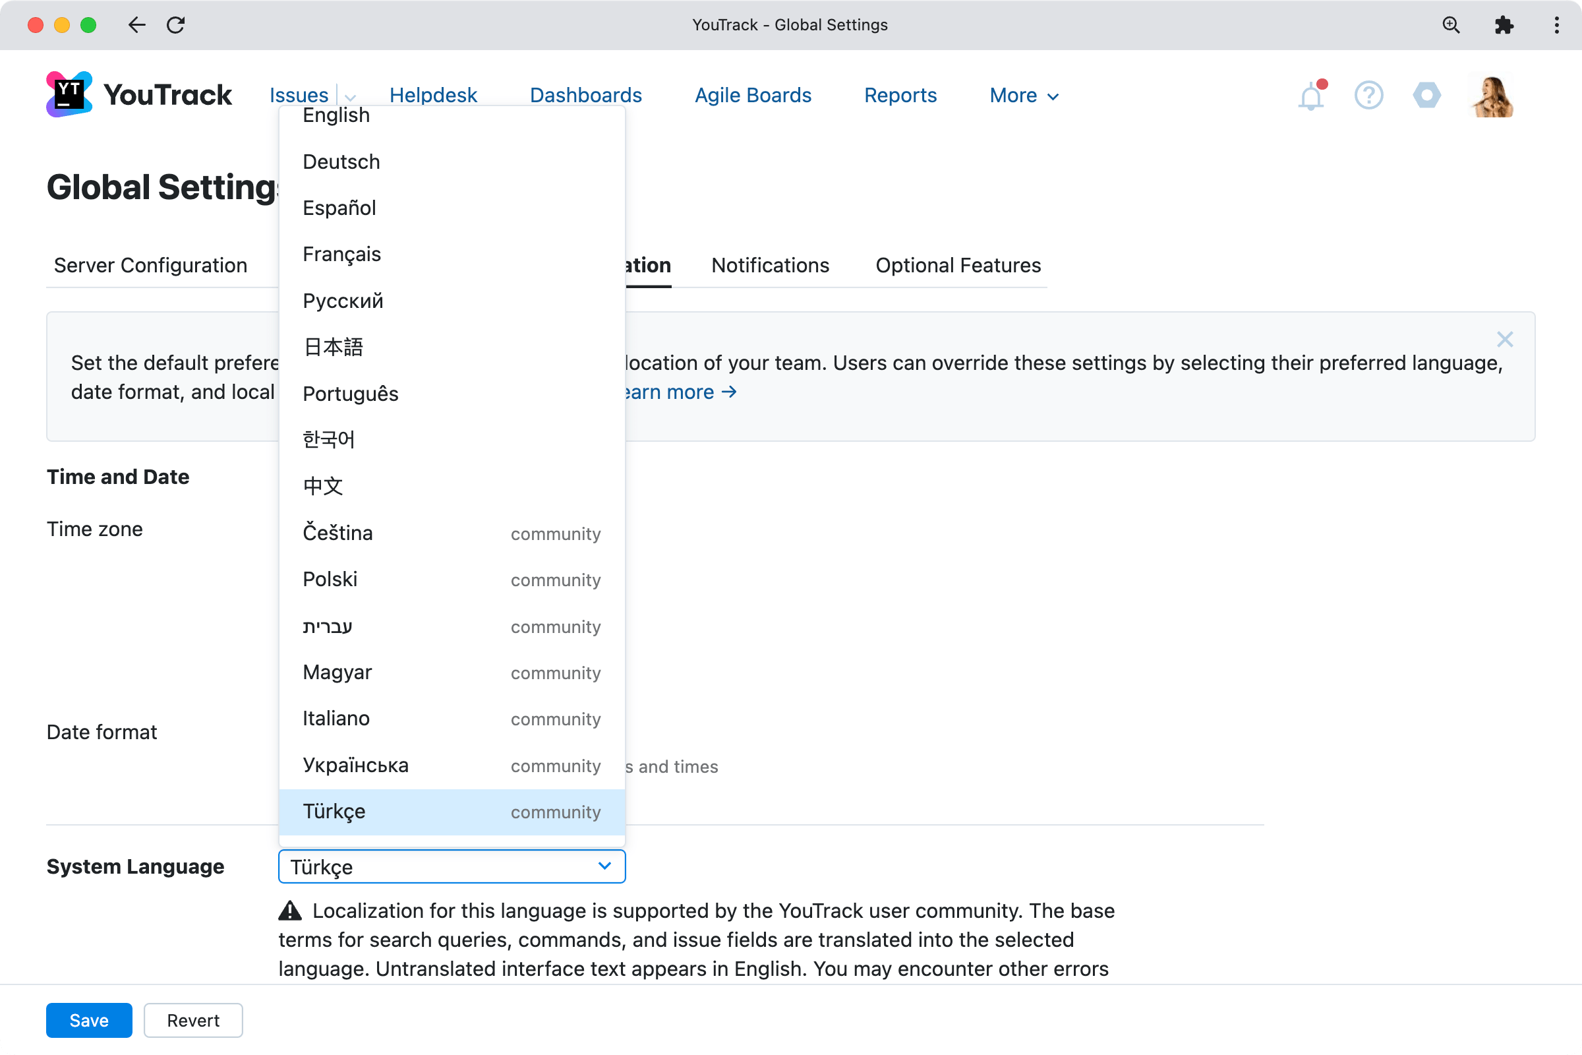Screen dimensions: 1582x1055
Task: Select Deutsch from the language list
Action: click(x=341, y=162)
